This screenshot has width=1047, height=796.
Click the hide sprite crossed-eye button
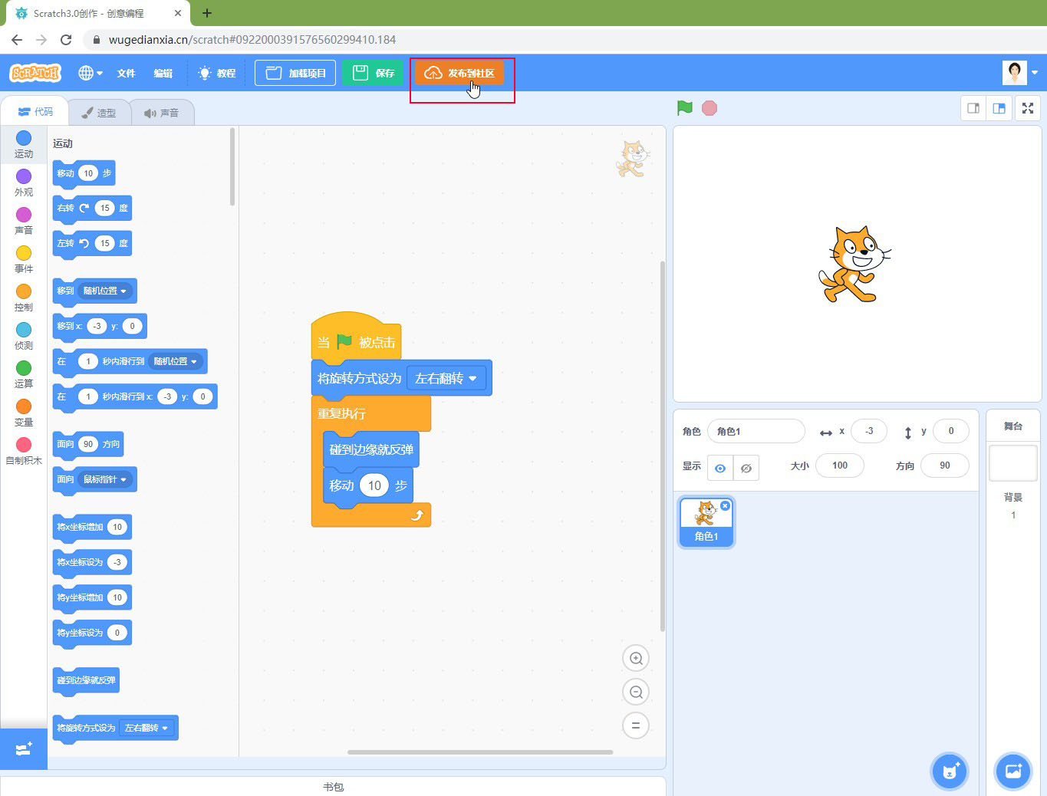746,468
